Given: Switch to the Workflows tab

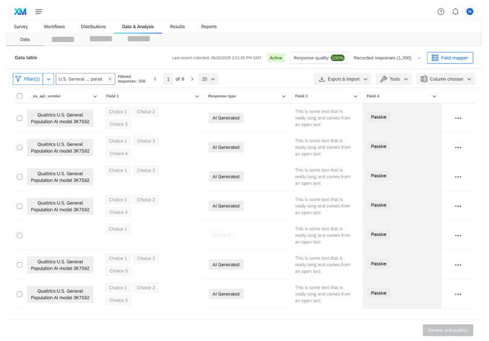Looking at the screenshot, I should tap(54, 26).
